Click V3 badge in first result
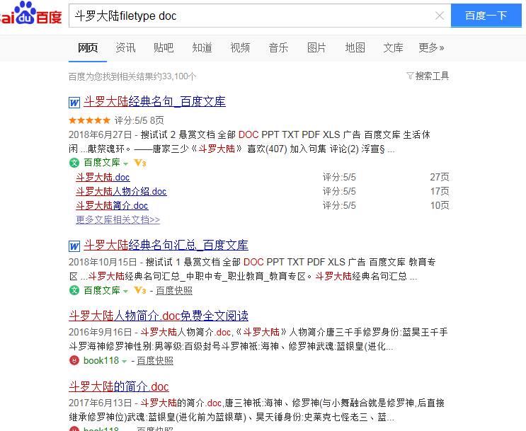The width and height of the screenshot is (526, 431). pyautogui.click(x=140, y=163)
